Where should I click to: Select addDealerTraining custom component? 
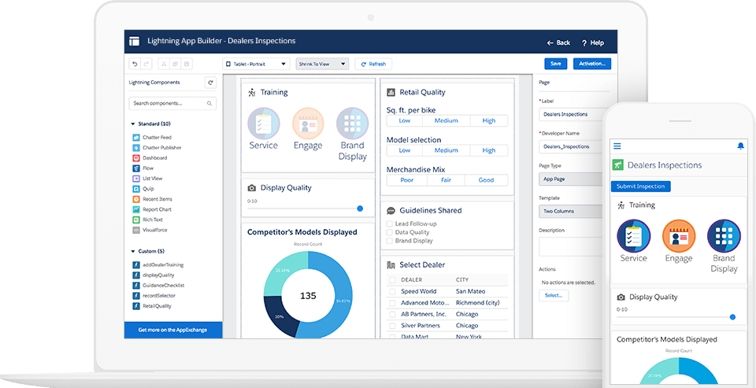click(x=158, y=264)
